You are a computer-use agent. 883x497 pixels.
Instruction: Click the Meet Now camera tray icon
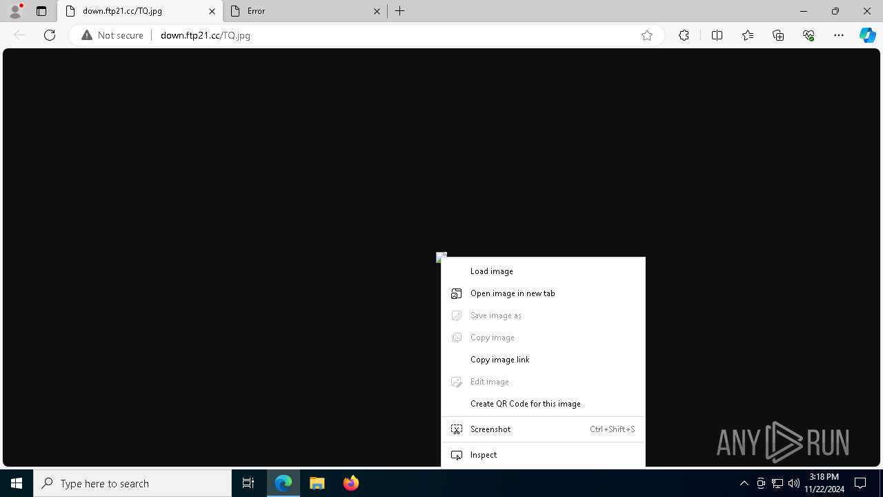(761, 483)
